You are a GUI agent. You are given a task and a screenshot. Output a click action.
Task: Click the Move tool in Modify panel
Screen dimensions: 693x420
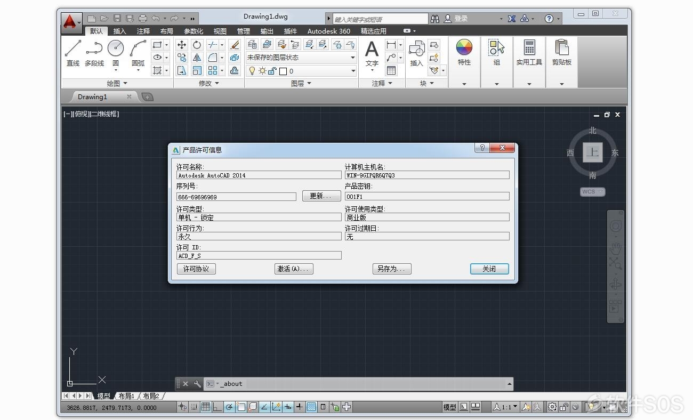click(182, 45)
